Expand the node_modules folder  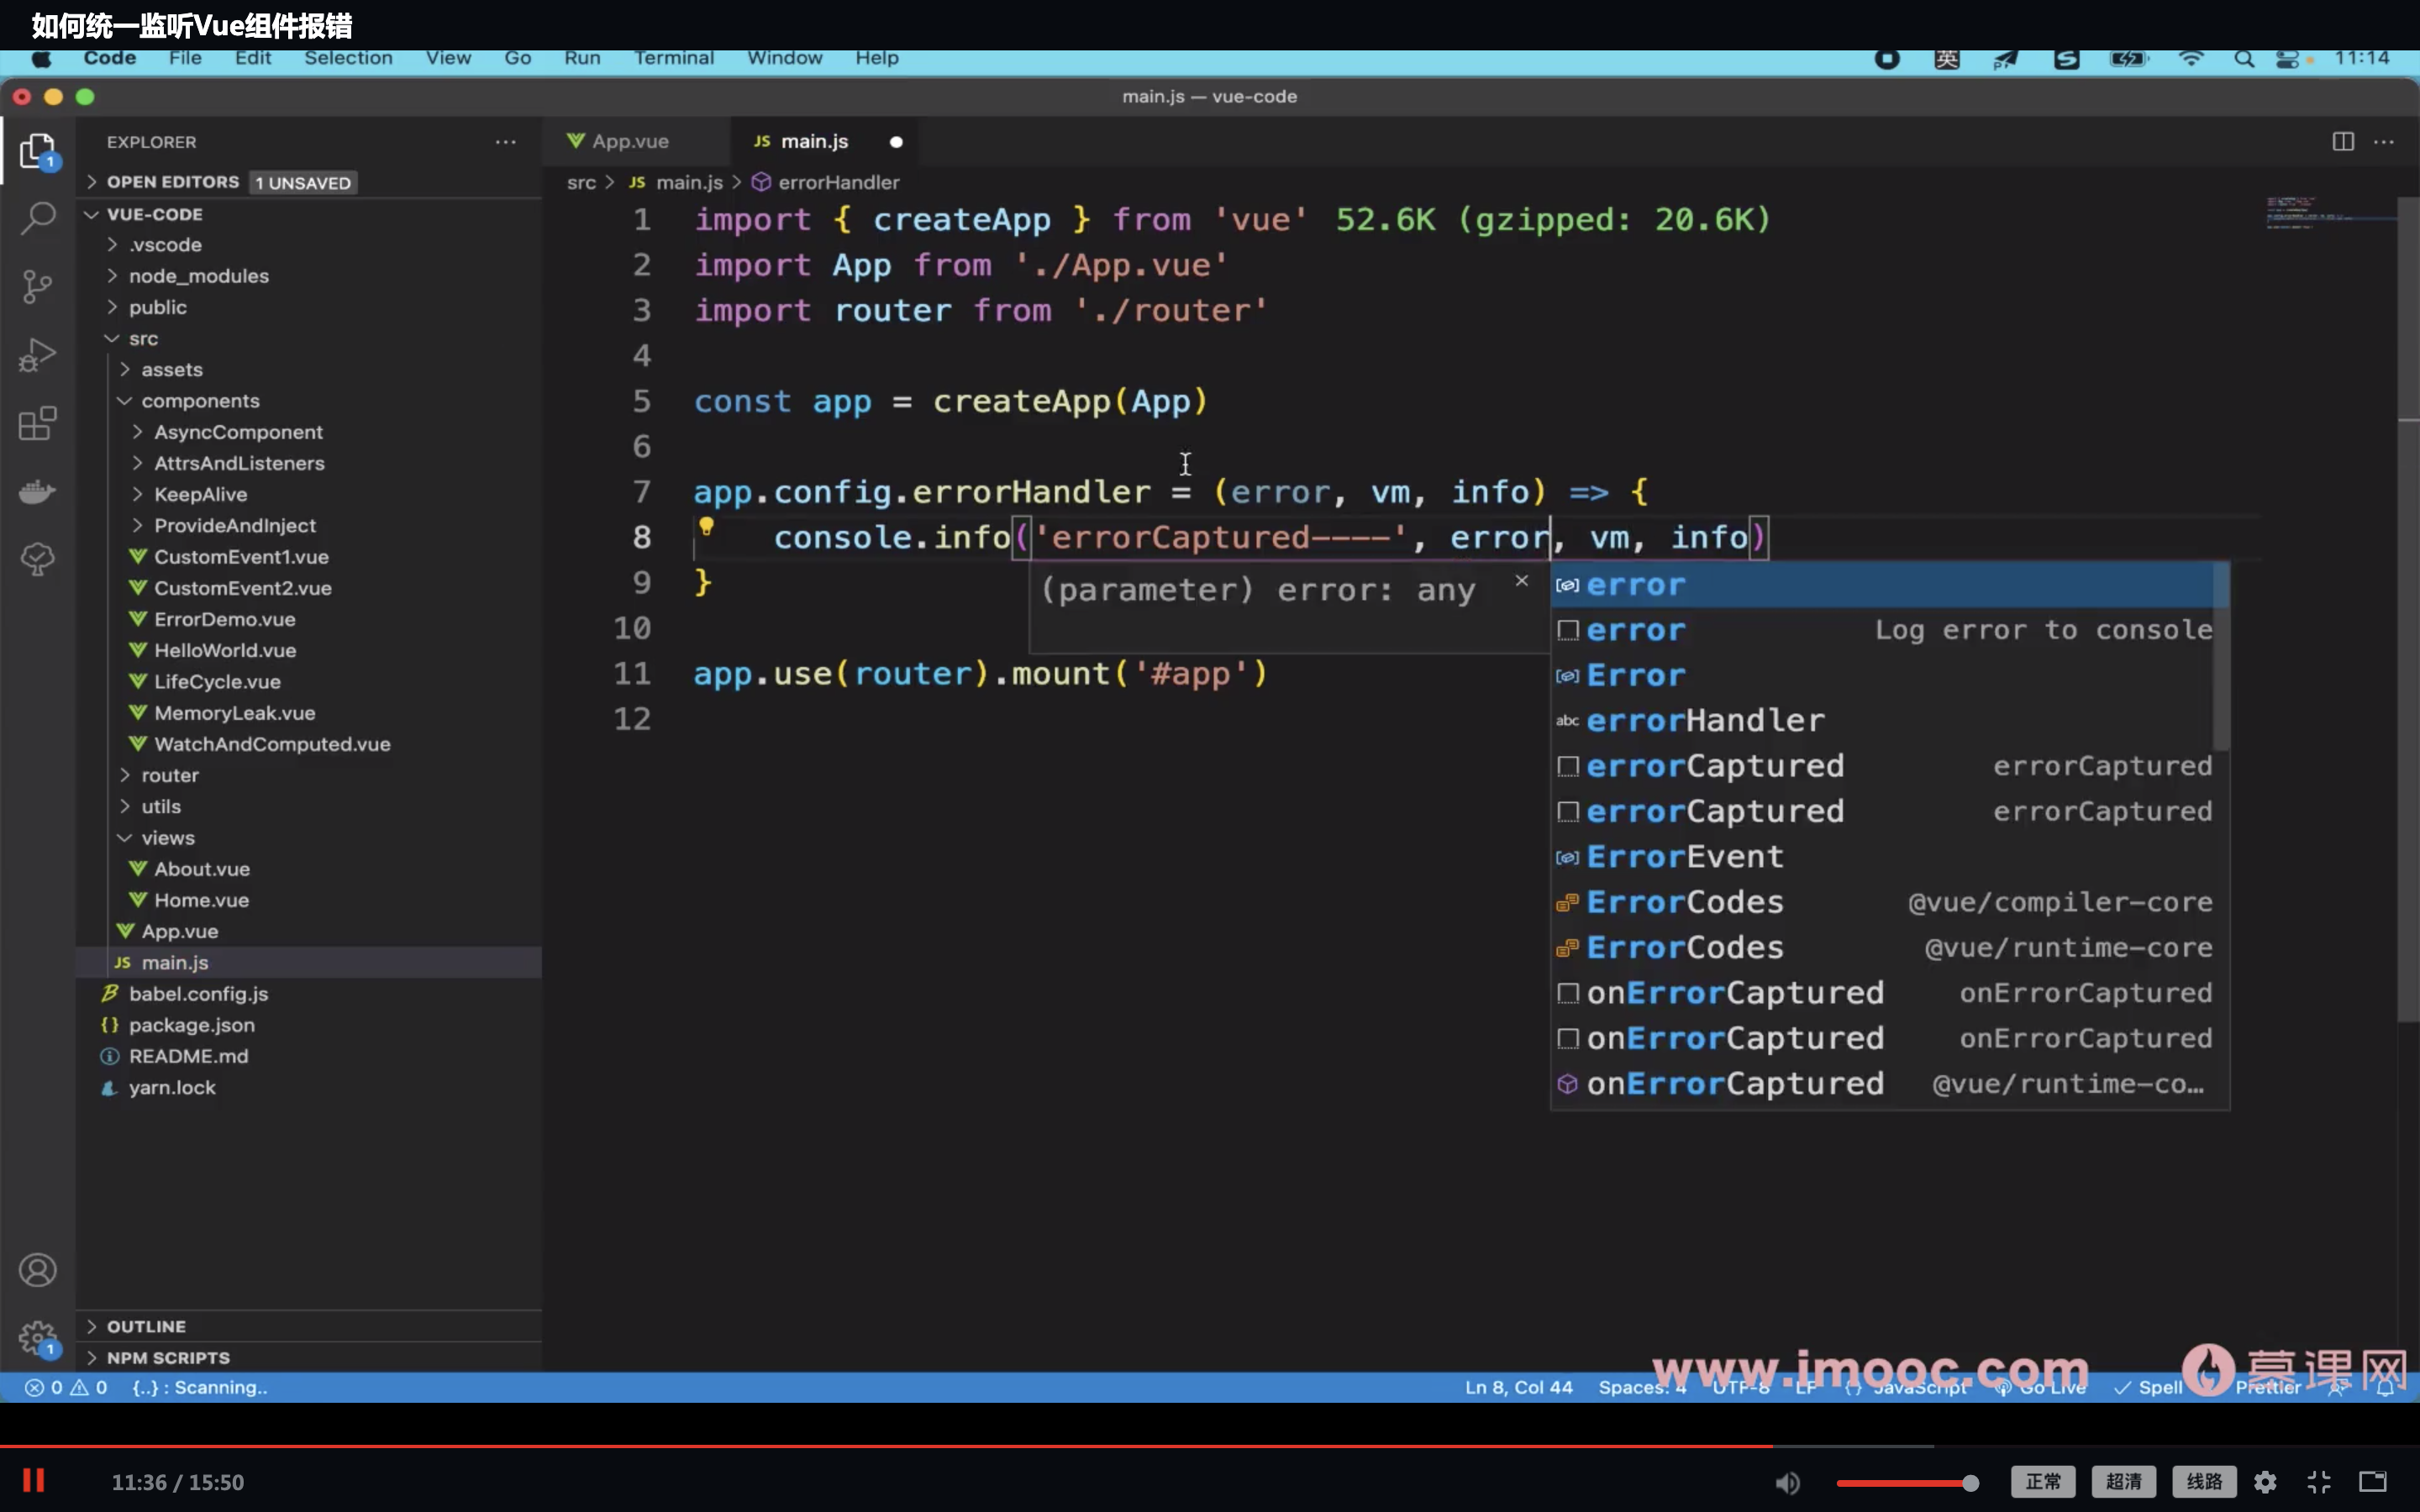[198, 276]
